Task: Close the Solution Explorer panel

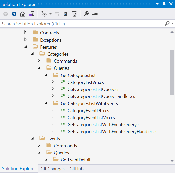Action: (x=171, y=4)
